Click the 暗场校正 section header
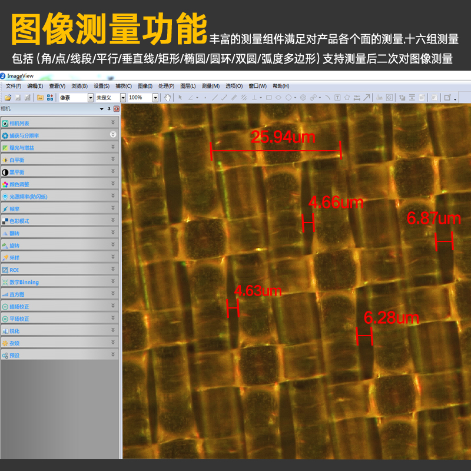 point(60,306)
